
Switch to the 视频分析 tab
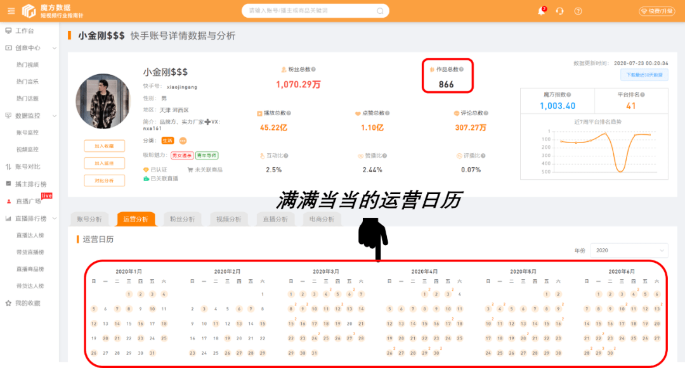click(x=228, y=219)
